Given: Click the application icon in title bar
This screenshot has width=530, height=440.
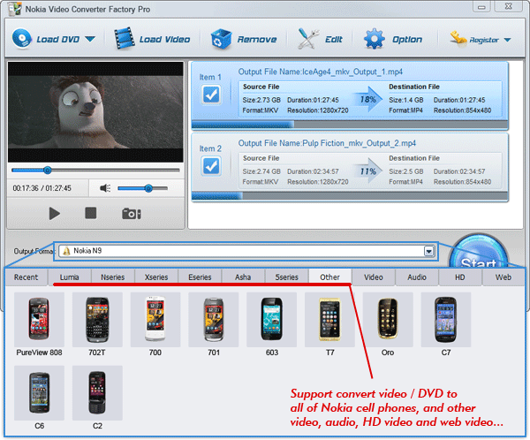Looking at the screenshot, I should [x=14, y=9].
